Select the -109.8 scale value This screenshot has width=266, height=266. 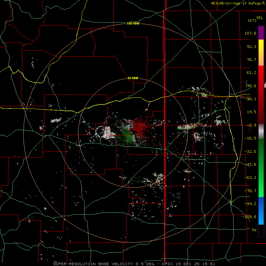tap(249, 217)
